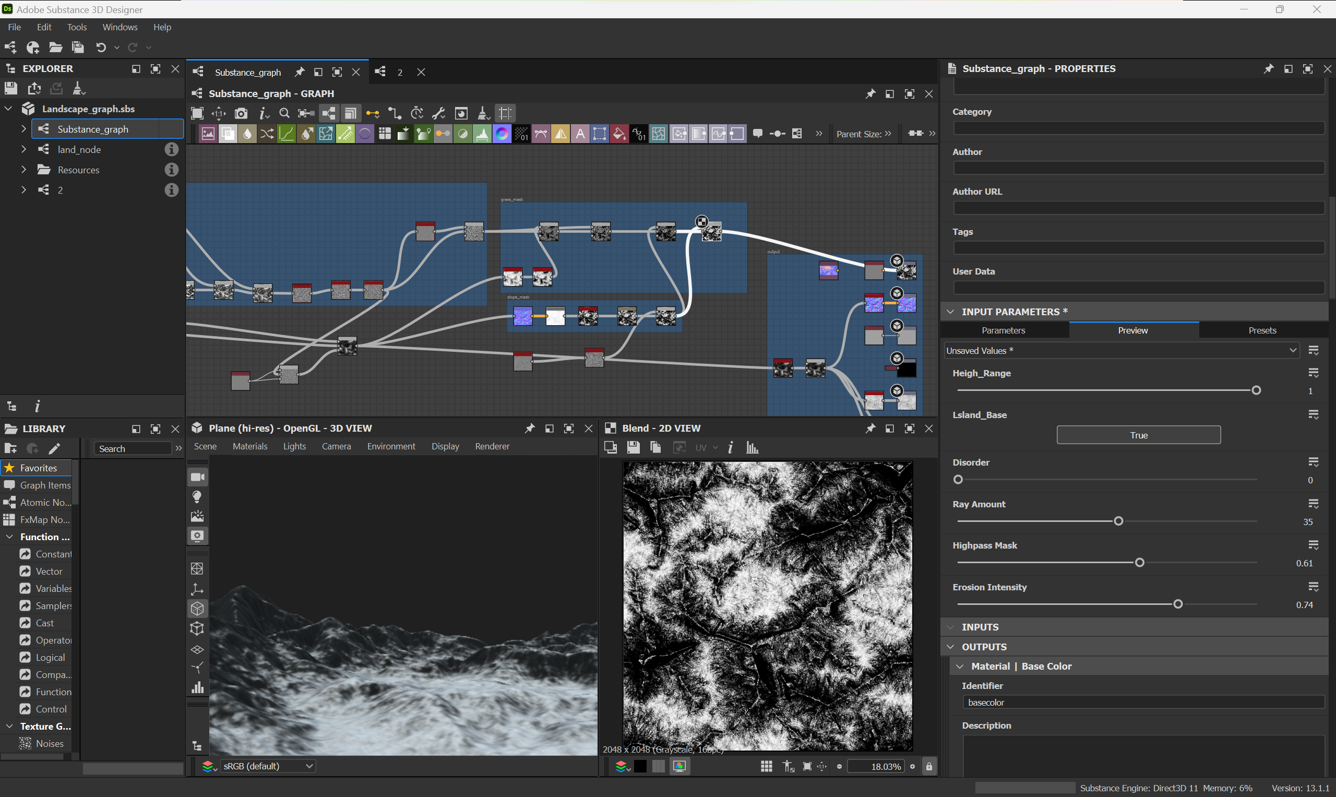Screen dimensions: 1336x797
Task: Collapse Material | Base Color output
Action: 960,666
